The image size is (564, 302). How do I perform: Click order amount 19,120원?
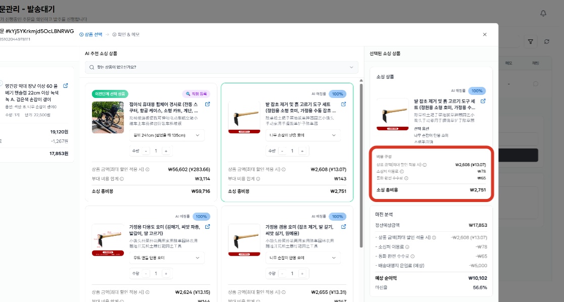(59, 132)
